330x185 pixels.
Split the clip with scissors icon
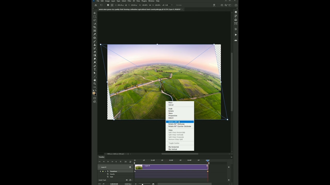(126, 162)
